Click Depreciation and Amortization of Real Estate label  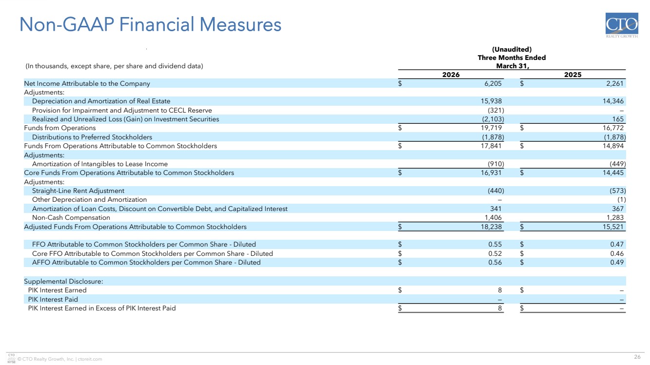tap(101, 101)
